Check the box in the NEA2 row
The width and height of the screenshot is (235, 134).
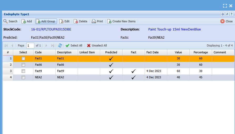coord(23,78)
